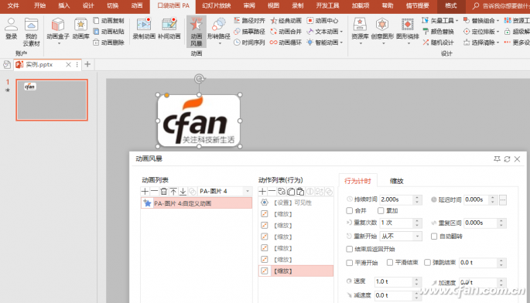Move animation up in 动画列表 toolbar
The image size is (530, 303).
pyautogui.click(x=173, y=192)
